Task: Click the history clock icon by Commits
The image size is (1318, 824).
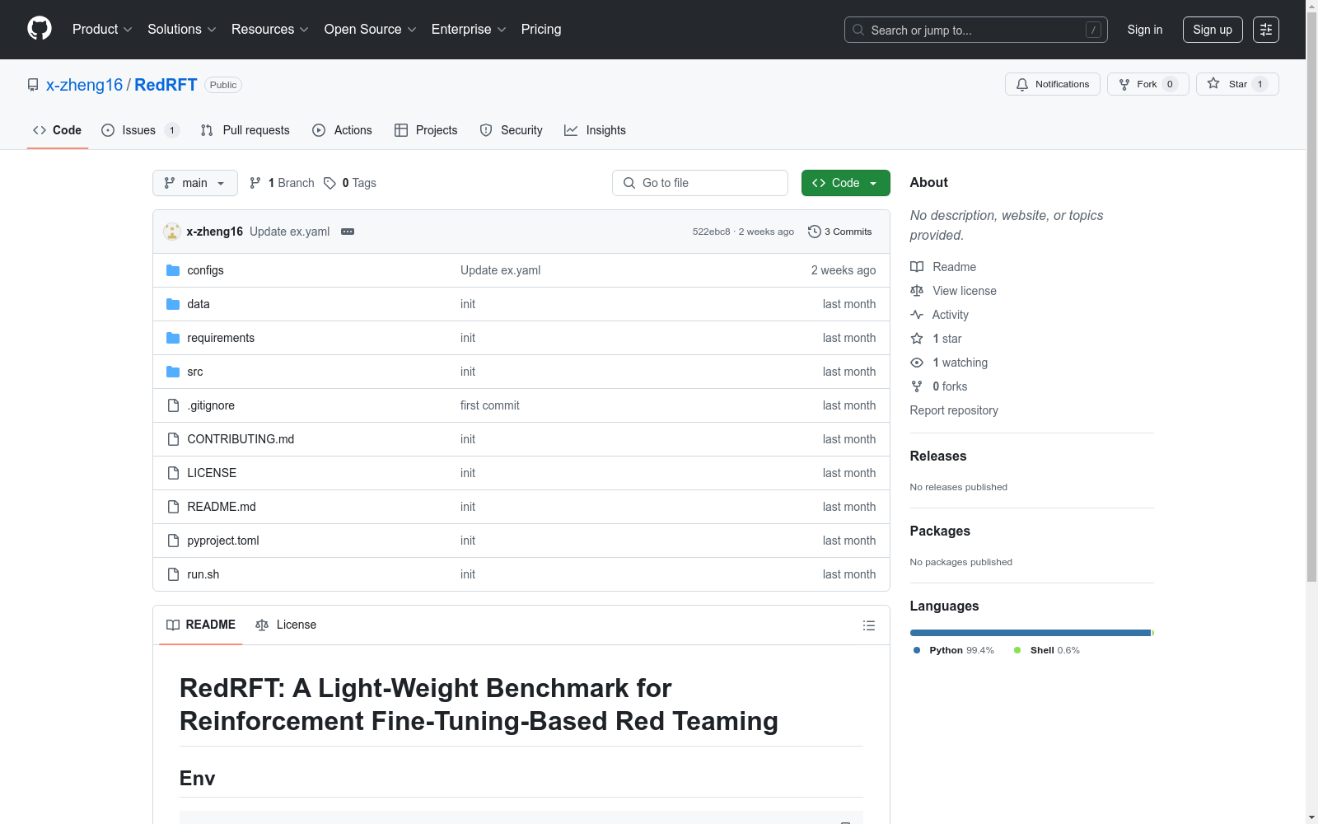Action: click(x=815, y=232)
